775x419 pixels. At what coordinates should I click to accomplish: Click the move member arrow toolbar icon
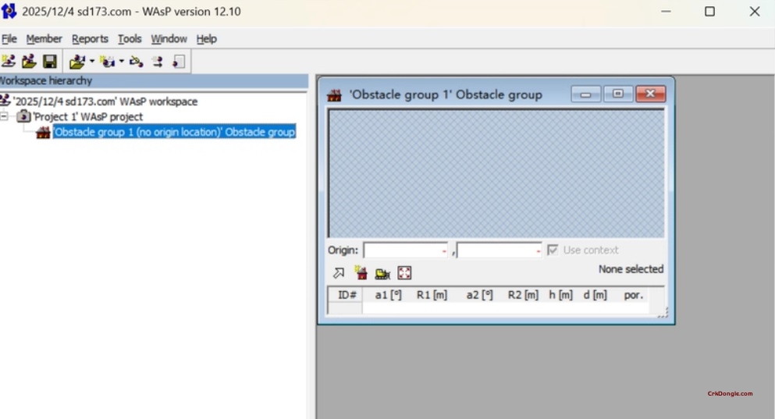click(158, 62)
